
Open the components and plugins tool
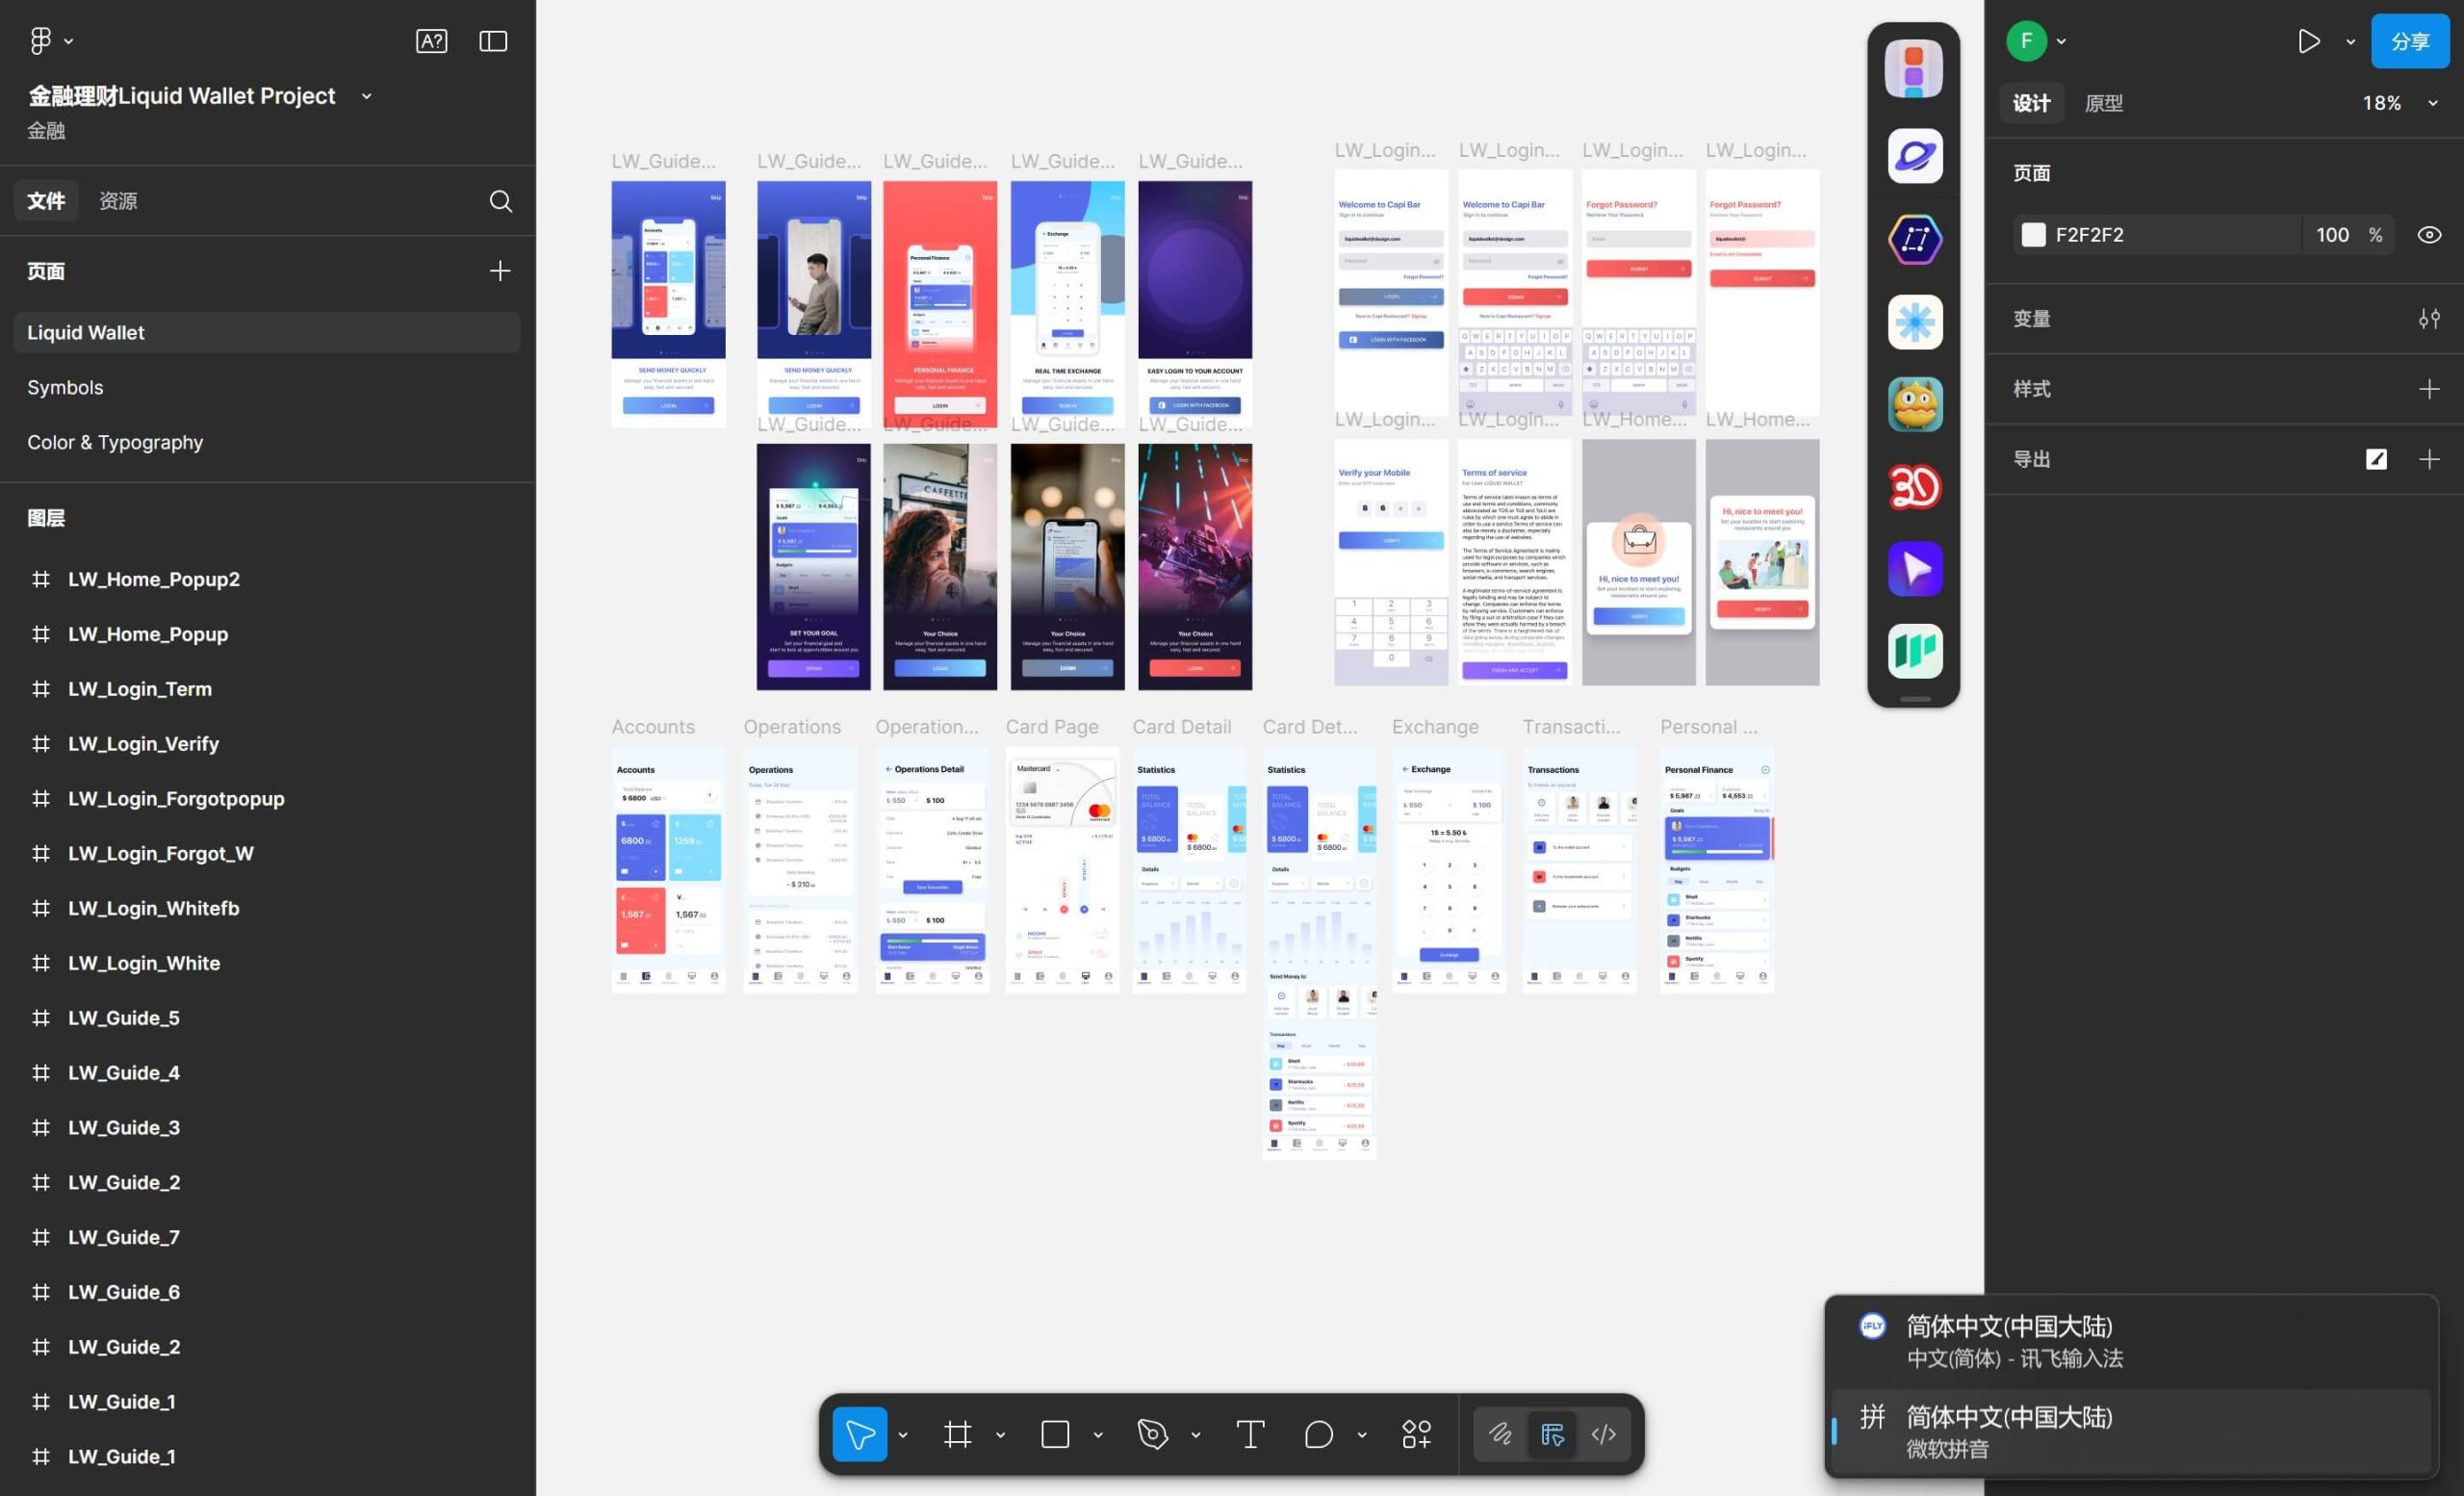(1416, 1434)
